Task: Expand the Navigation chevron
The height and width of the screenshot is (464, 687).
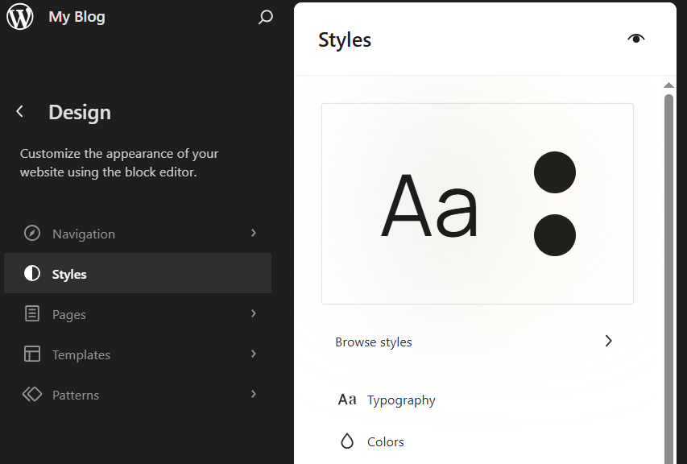Action: [254, 233]
